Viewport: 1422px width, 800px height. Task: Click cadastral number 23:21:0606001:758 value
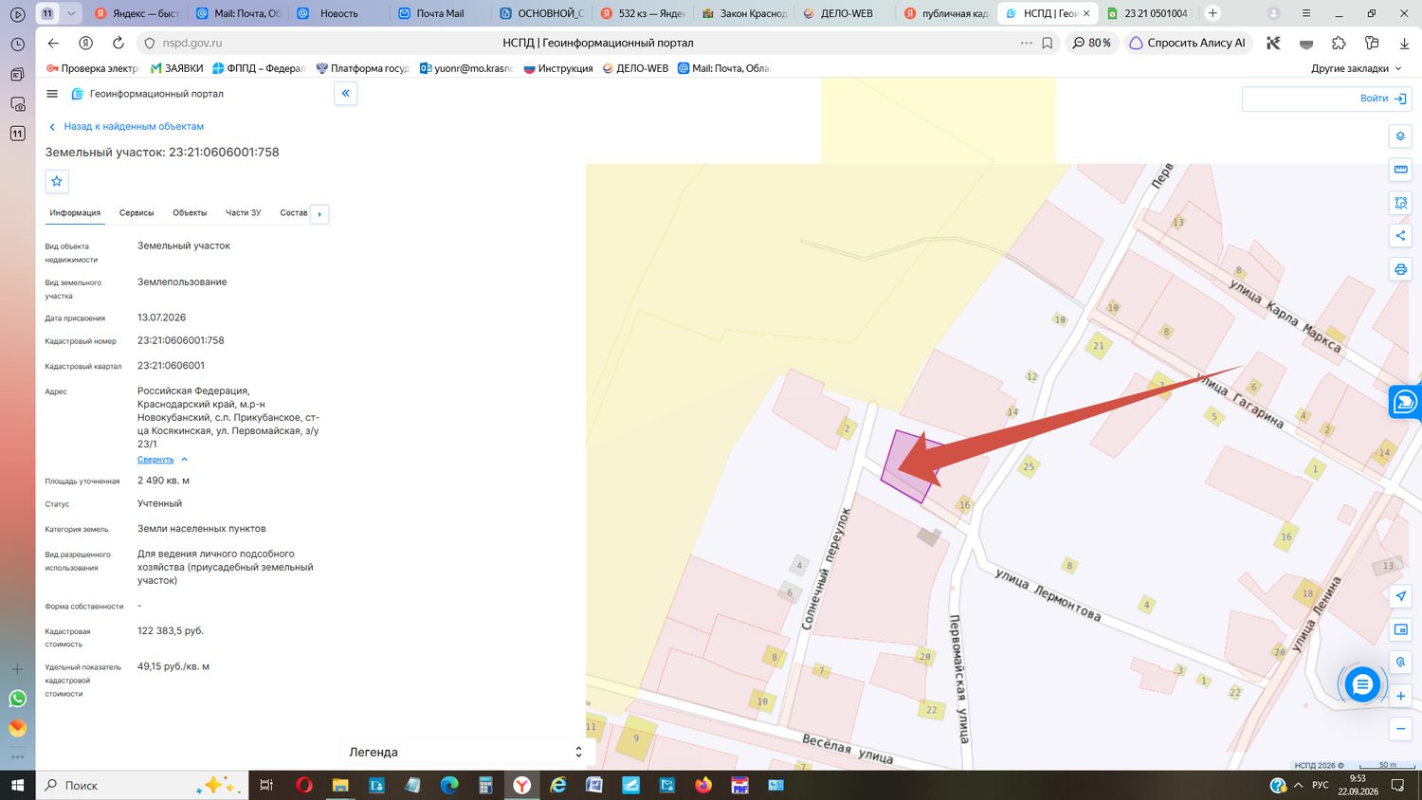pyautogui.click(x=181, y=340)
